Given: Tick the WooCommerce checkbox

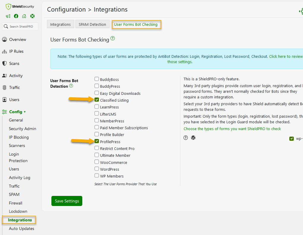Looking at the screenshot, I should pos(97,162).
